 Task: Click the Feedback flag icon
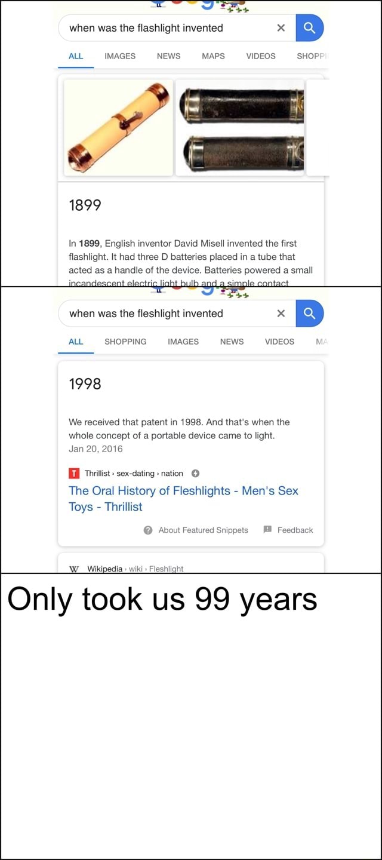tap(267, 530)
